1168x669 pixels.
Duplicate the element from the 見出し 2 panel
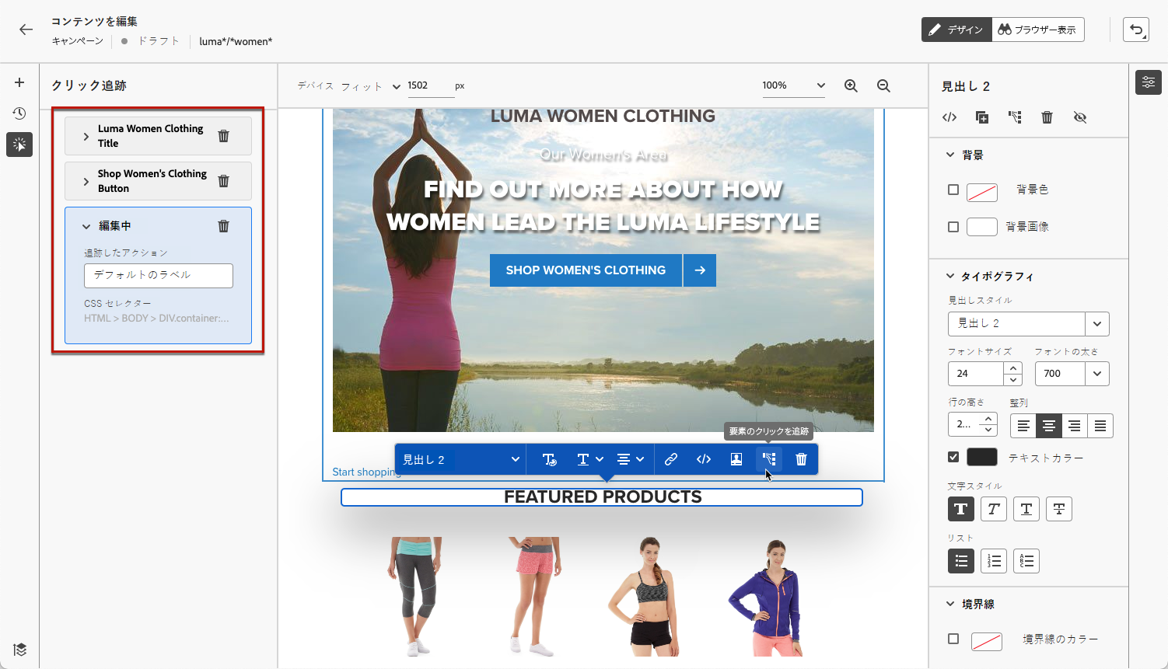(982, 117)
